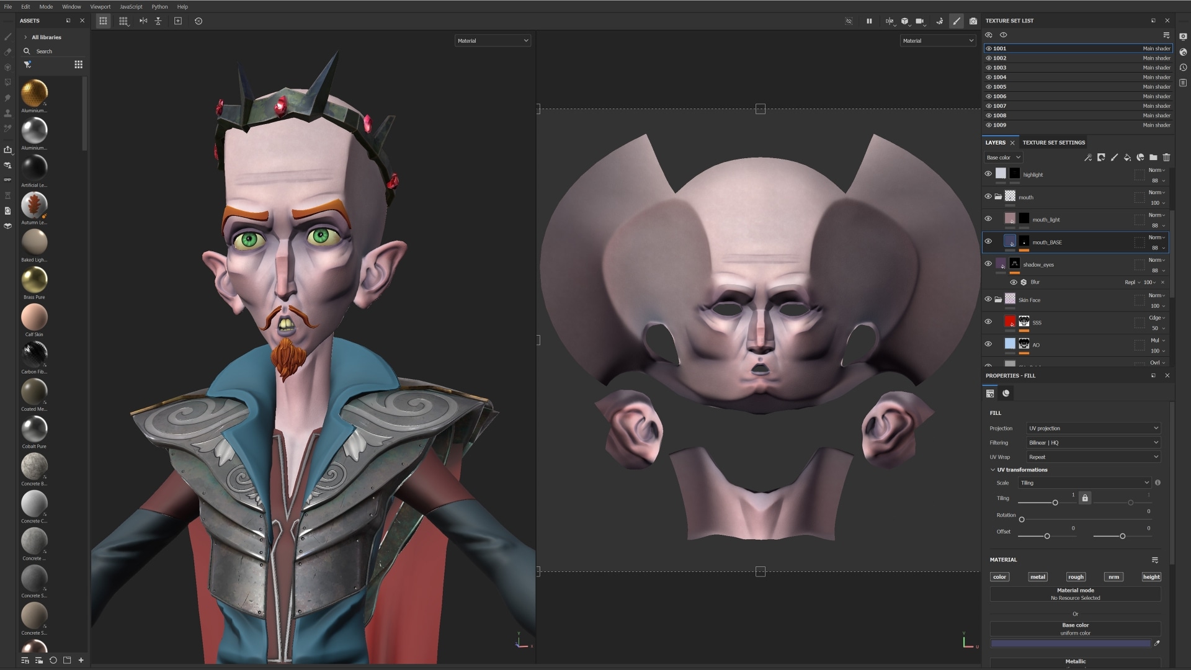This screenshot has height=670, width=1191.
Task: Open Filtering dropdown showing Bilinear HQ
Action: coord(1093,442)
